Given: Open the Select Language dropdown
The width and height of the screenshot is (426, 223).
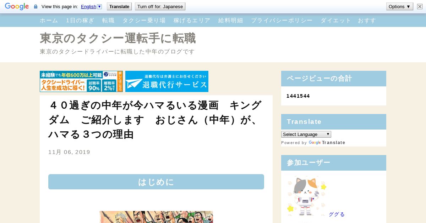Looking at the screenshot, I should [x=306, y=135].
